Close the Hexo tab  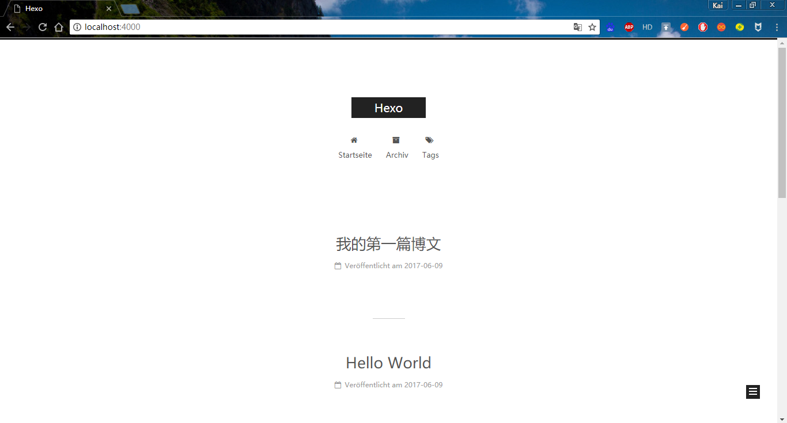(109, 9)
